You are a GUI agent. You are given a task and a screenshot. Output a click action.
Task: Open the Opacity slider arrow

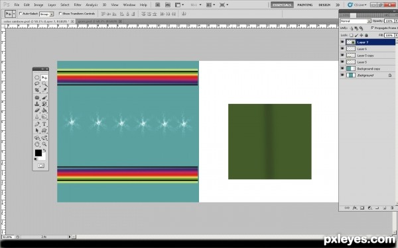click(x=396, y=21)
